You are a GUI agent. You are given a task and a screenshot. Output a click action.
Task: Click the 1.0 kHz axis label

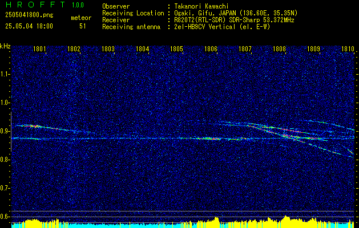click(5, 103)
